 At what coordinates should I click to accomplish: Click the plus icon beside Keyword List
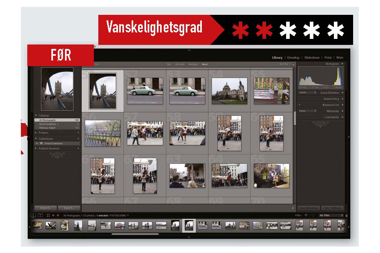(x=299, y=105)
